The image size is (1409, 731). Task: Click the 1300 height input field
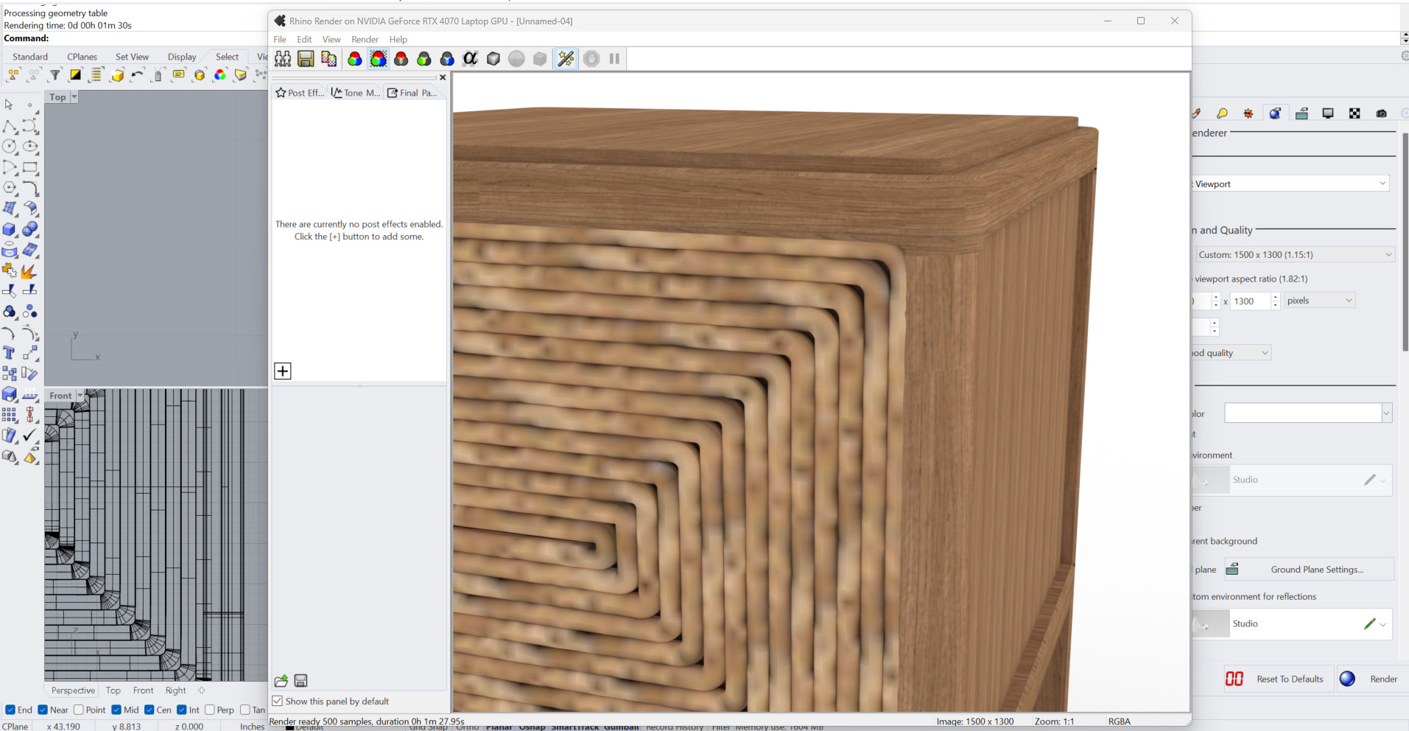click(x=1250, y=301)
